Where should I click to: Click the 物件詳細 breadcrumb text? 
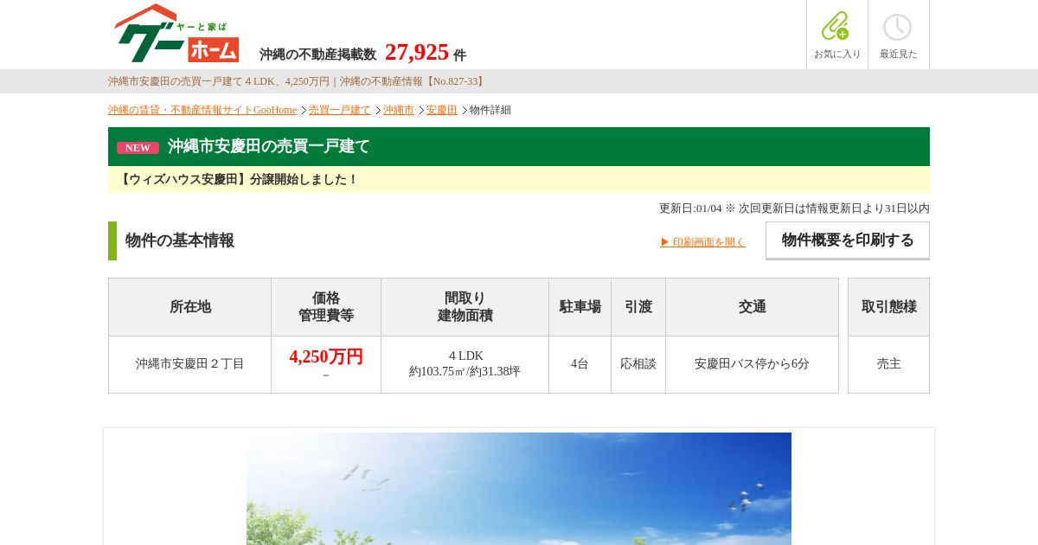[x=490, y=110]
